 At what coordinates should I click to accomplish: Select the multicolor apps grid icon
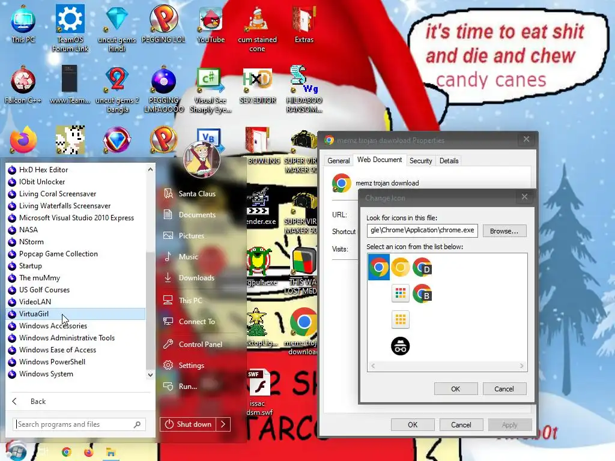click(401, 293)
